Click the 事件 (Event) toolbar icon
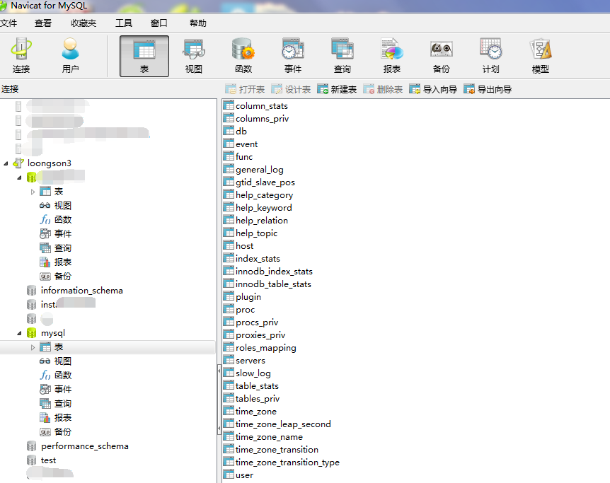The height and width of the screenshot is (483, 610). point(292,56)
